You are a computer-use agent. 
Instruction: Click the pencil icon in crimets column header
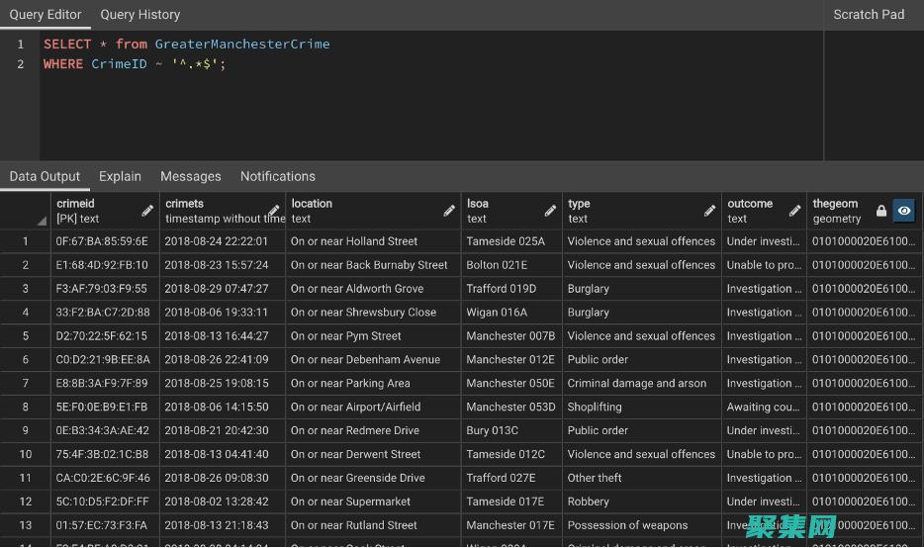pos(274,211)
